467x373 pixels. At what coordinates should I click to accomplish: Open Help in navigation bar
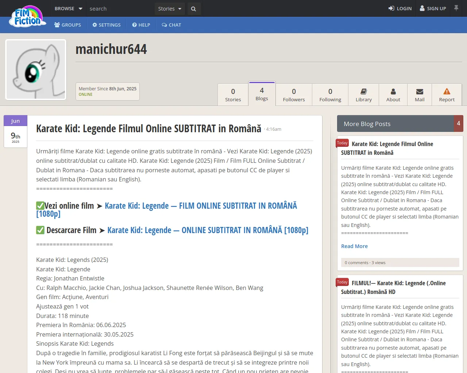coord(141,25)
